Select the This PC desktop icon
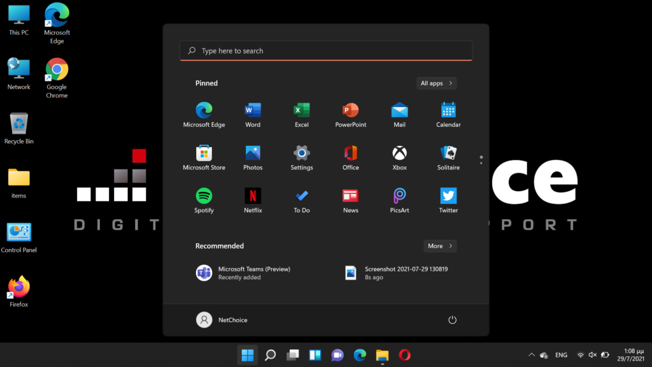652x367 pixels. point(18,20)
